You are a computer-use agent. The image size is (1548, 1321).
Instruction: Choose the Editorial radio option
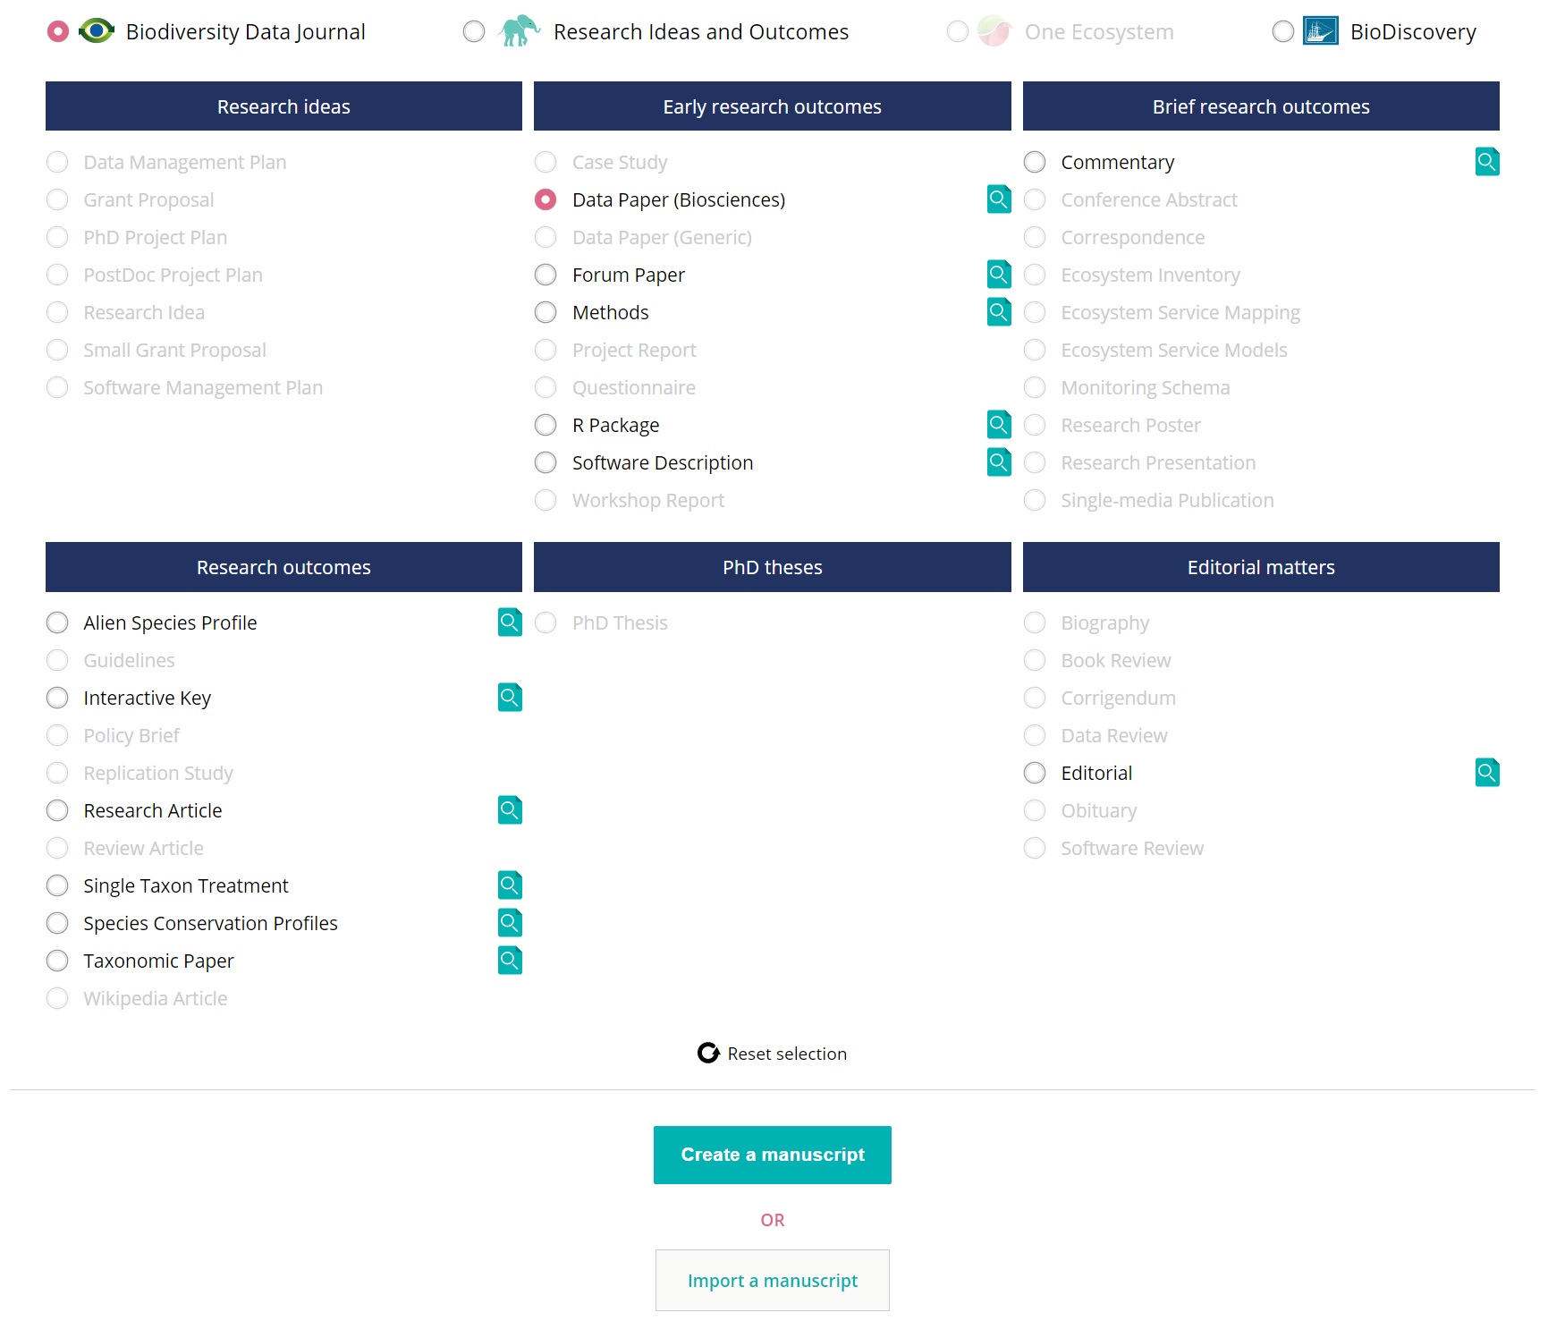coord(1035,773)
